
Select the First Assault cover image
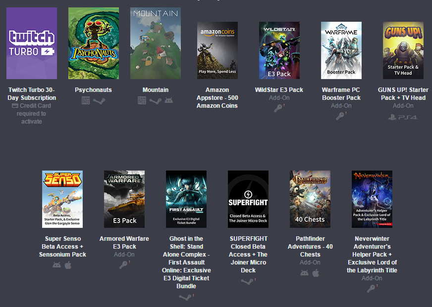pos(186,199)
